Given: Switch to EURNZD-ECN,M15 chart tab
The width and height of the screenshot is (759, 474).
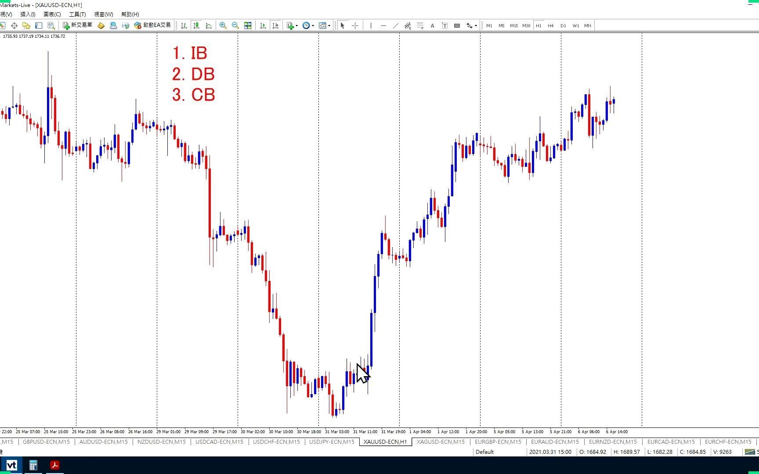Looking at the screenshot, I should click(x=613, y=442).
